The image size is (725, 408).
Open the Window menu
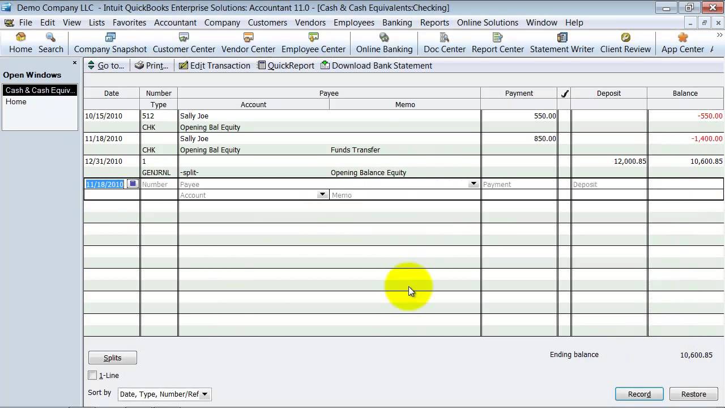(x=541, y=23)
